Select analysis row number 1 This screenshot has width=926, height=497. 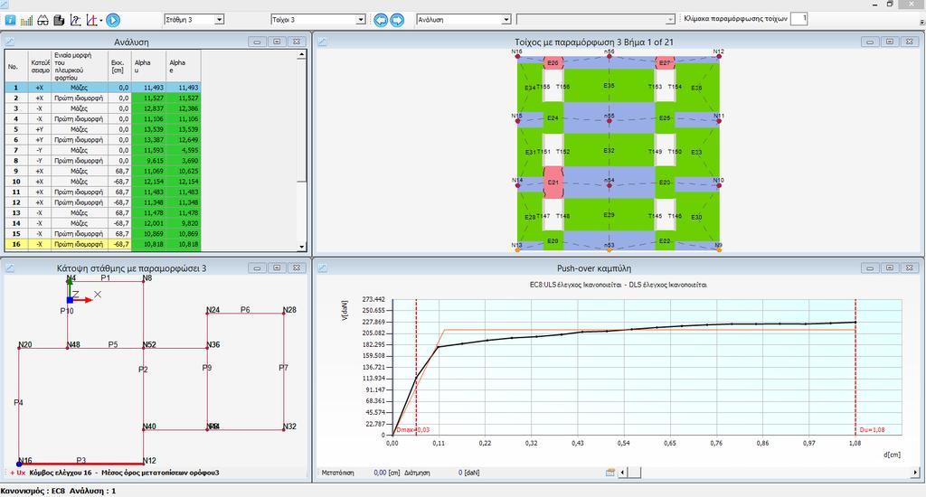click(x=103, y=88)
